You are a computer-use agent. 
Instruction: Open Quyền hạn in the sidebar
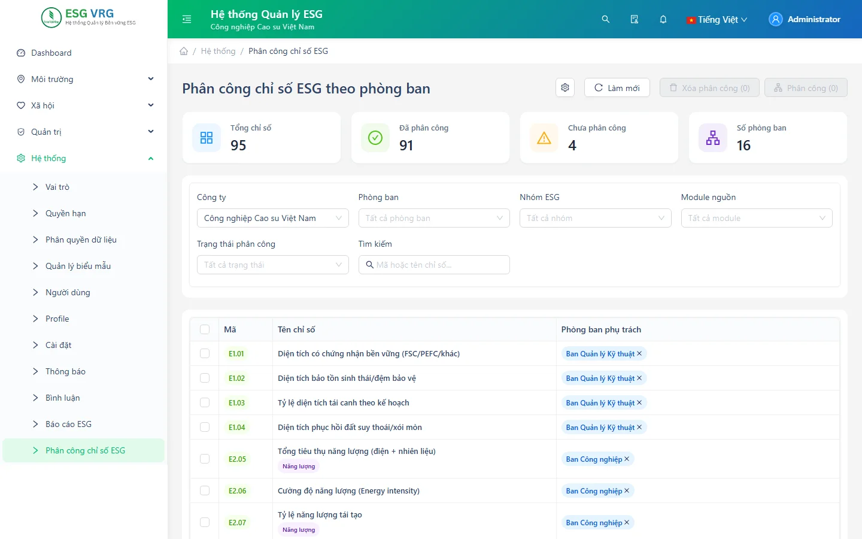(84, 213)
